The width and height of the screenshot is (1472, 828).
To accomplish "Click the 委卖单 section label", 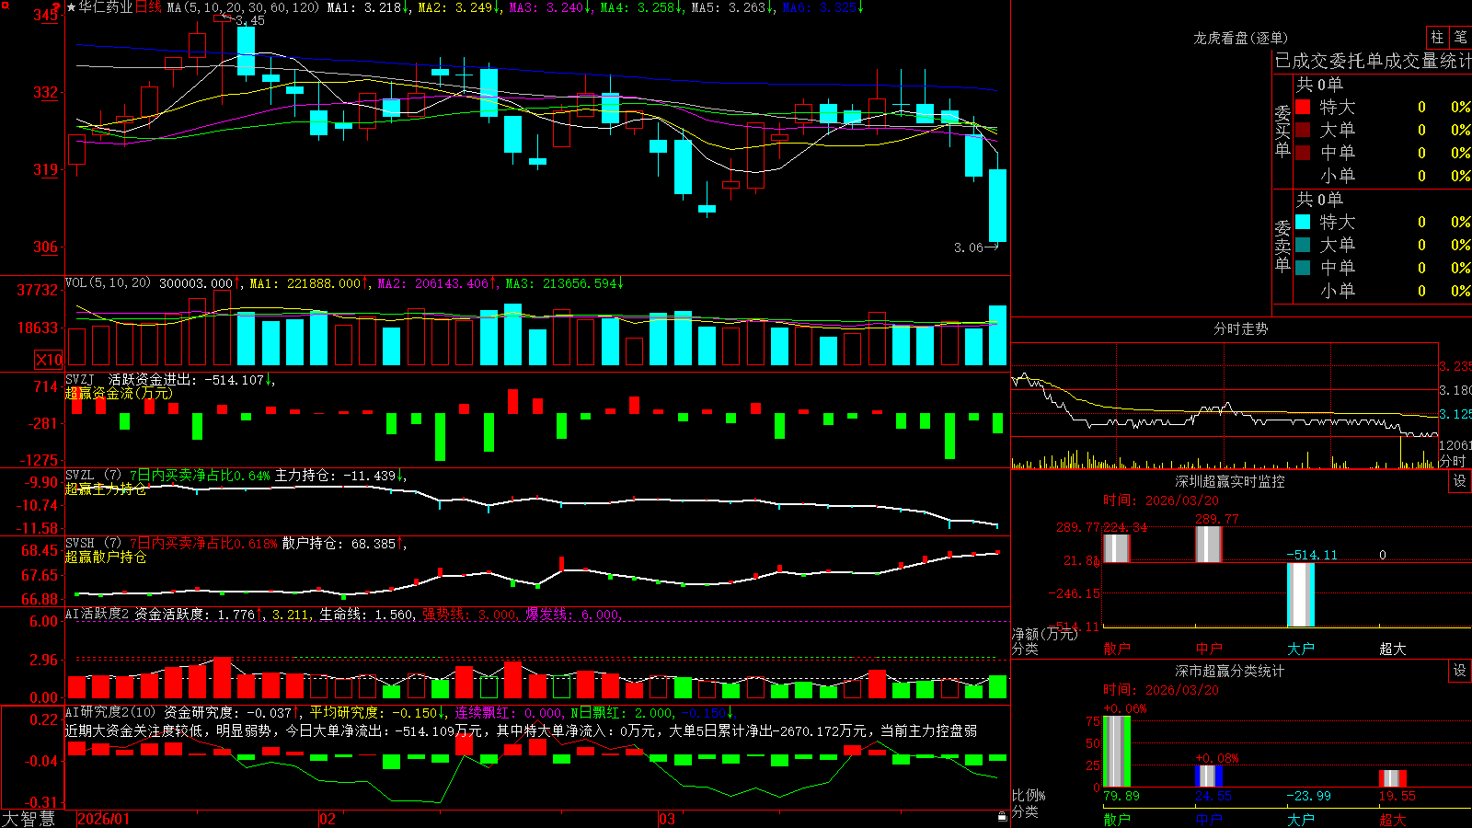I will pos(1282,246).
